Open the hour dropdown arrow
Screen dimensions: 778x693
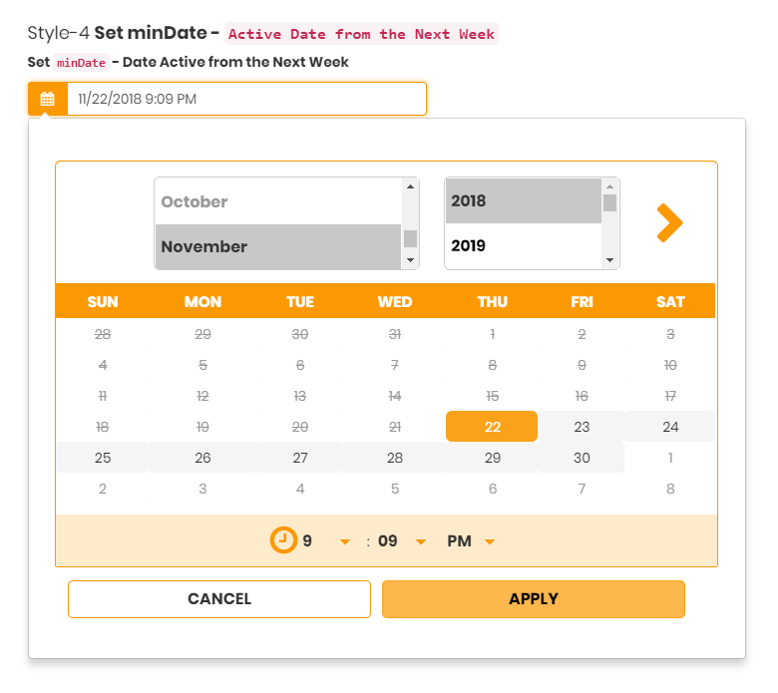345,541
